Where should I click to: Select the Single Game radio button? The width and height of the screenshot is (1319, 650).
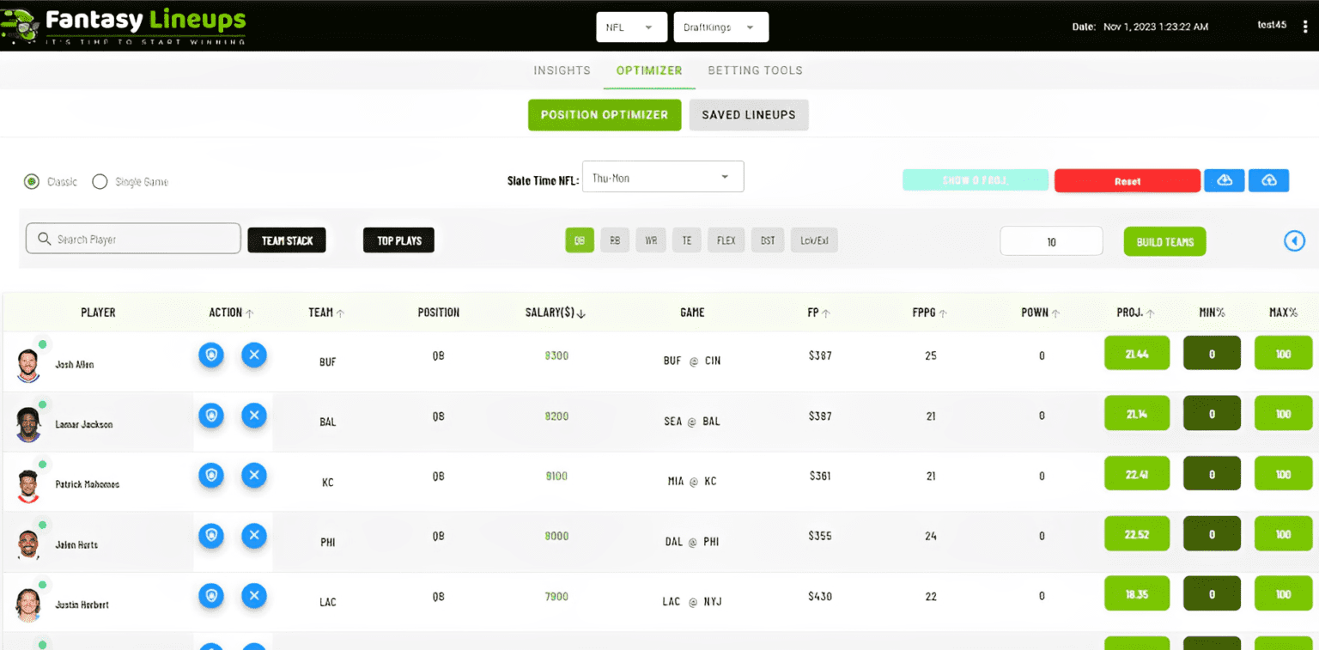[100, 181]
